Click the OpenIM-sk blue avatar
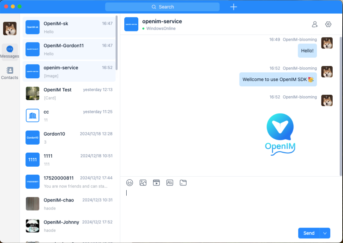The height and width of the screenshot is (243, 343). coord(32,27)
